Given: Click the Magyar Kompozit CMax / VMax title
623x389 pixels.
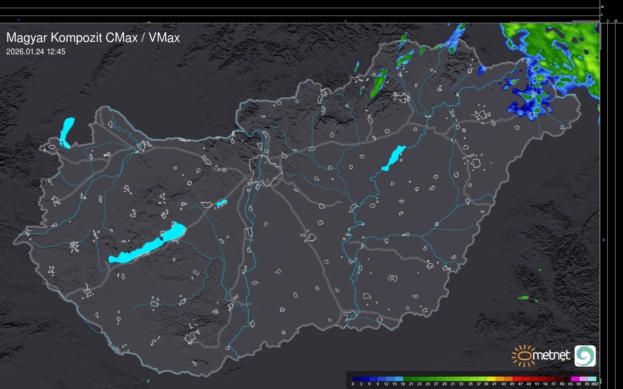Looking at the screenshot, I should click(x=93, y=38).
